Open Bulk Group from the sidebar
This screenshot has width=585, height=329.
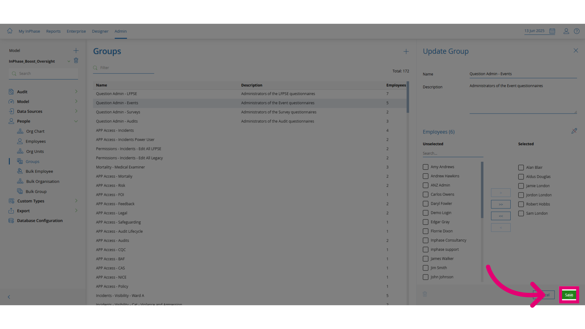(x=36, y=191)
